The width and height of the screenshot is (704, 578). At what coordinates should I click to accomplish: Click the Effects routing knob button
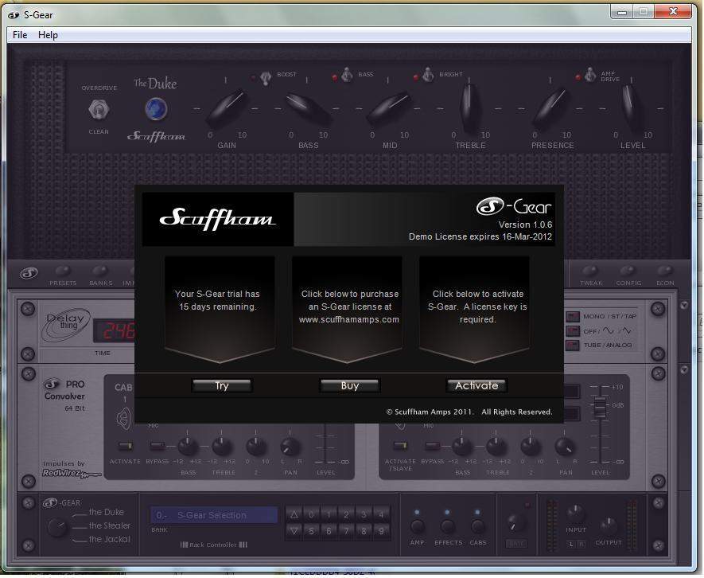448,526
